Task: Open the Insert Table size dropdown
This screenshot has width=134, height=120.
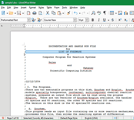Action: tap(116, 13)
